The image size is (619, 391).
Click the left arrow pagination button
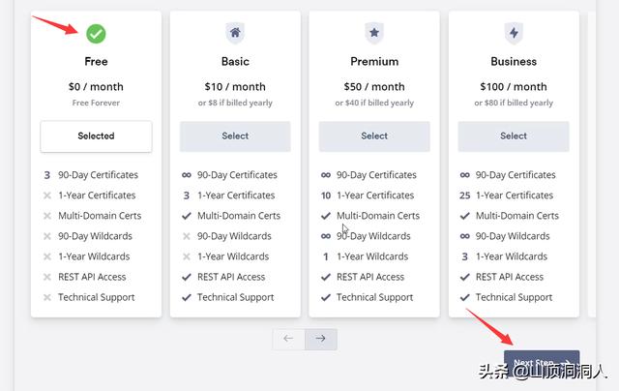click(x=288, y=339)
